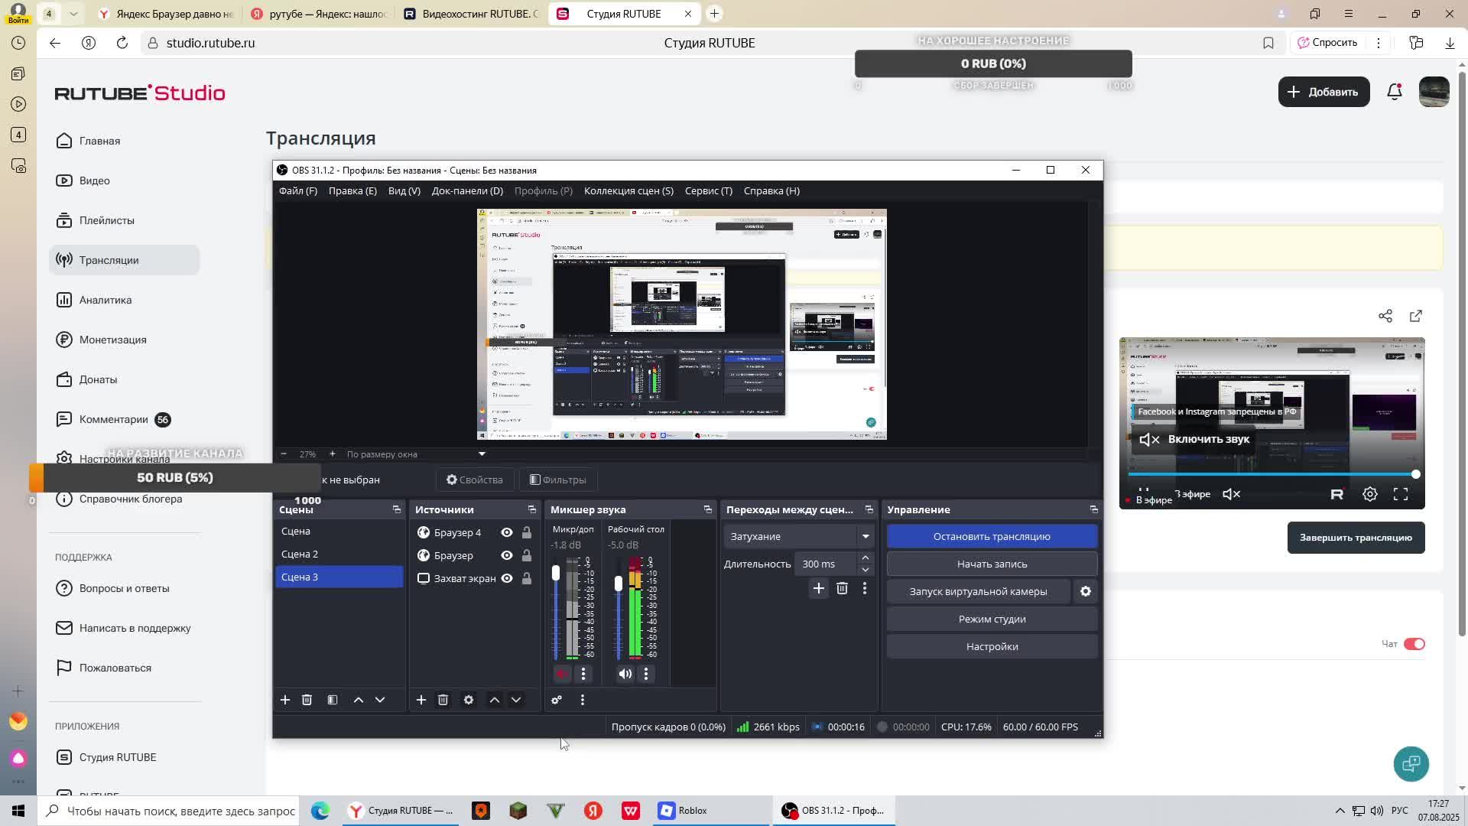This screenshot has width=1468, height=826.
Task: Share the broadcast via share icon
Action: [1385, 316]
